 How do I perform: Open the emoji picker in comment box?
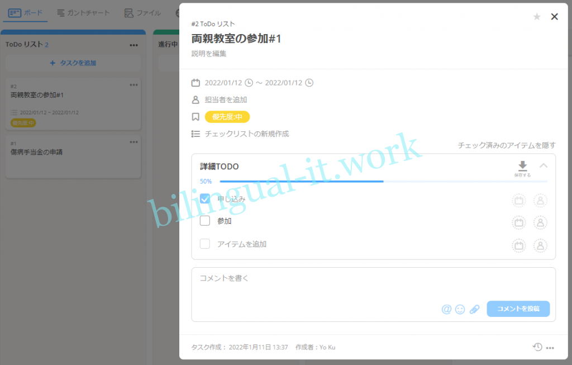click(x=460, y=309)
